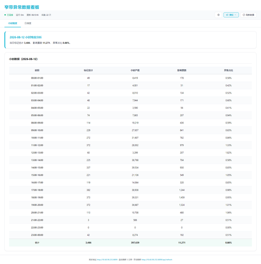261x264 pixels.
Task: Click the green 已连接 connection status
Action: pos(9,15)
